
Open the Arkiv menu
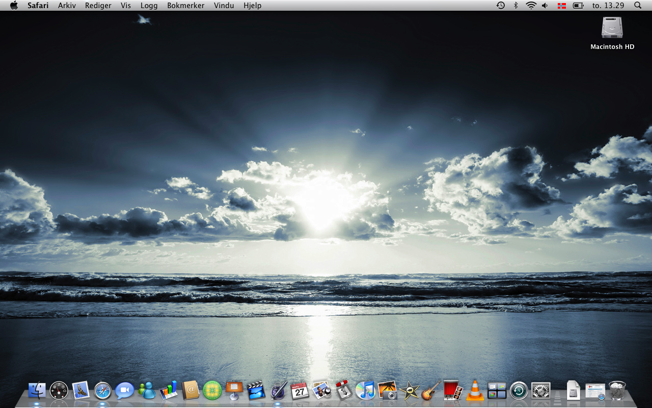pyautogui.click(x=67, y=5)
